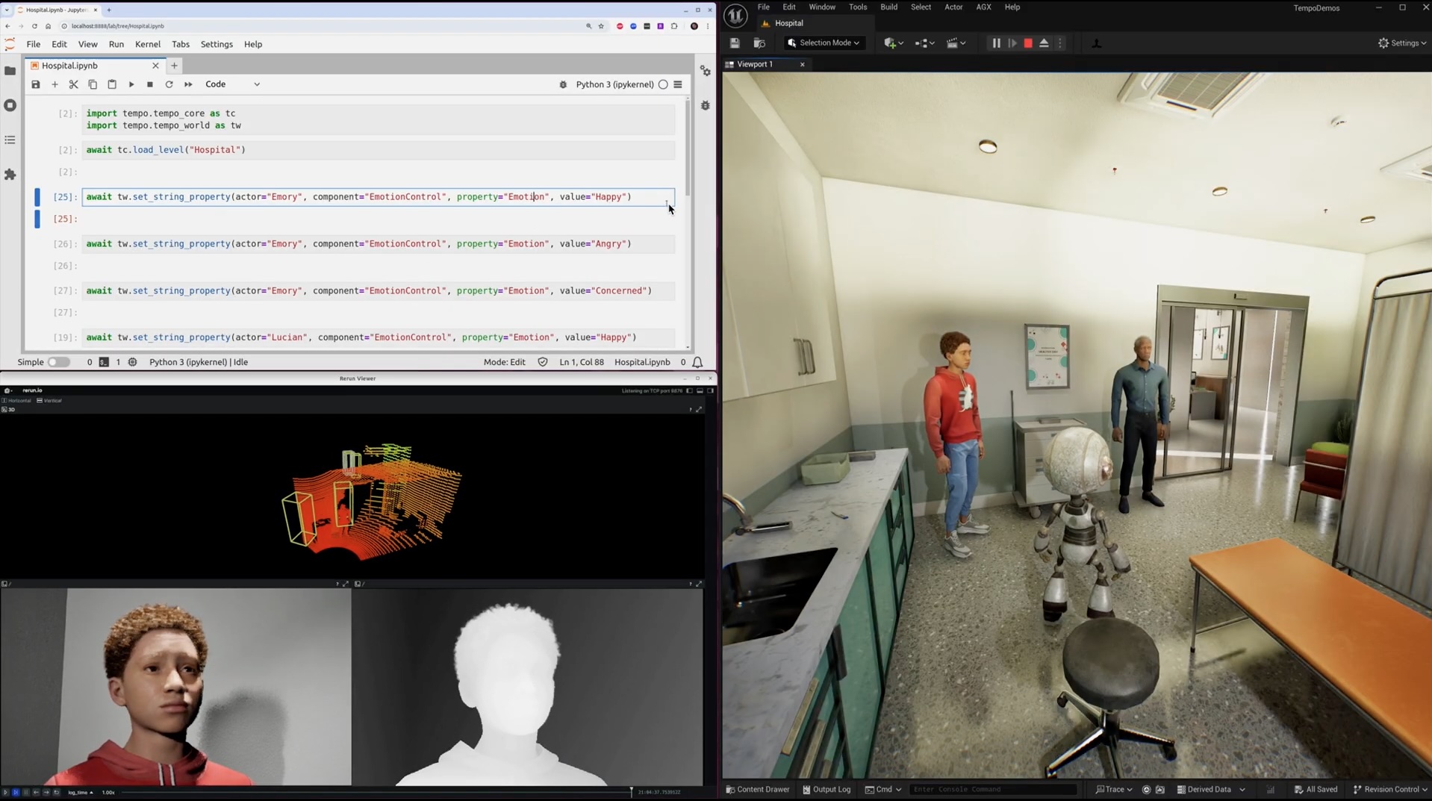The height and width of the screenshot is (801, 1432).
Task: Restart the Jupyter kernel
Action: [169, 84]
